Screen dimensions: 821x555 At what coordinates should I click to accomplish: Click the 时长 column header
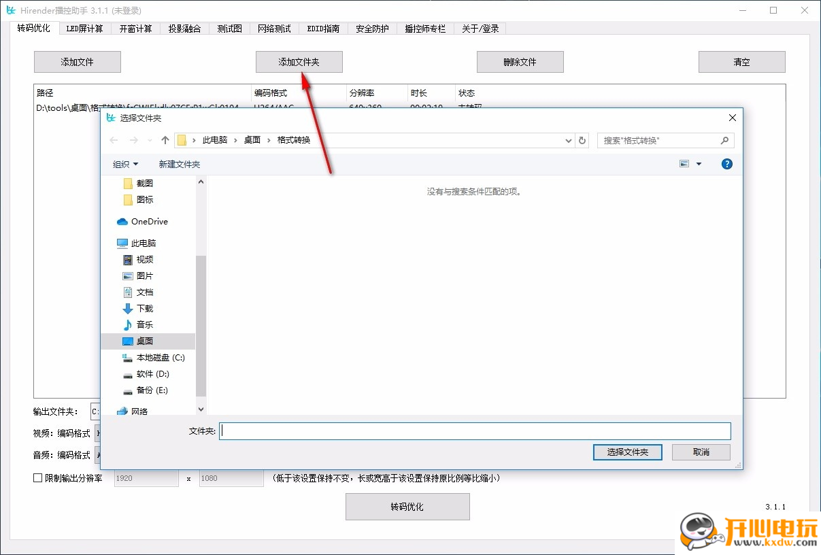431,93
